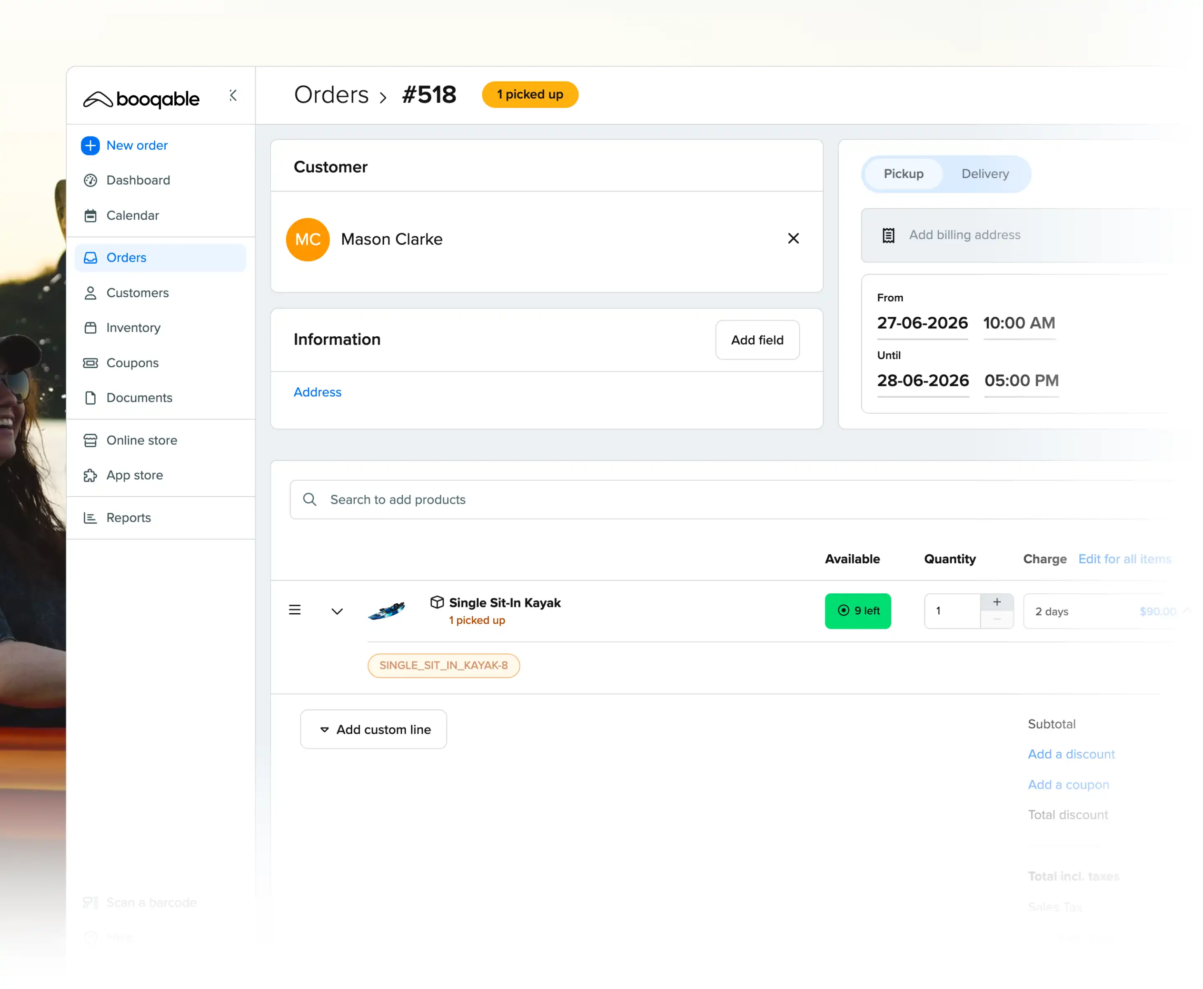Click Add a discount link

(x=1071, y=754)
